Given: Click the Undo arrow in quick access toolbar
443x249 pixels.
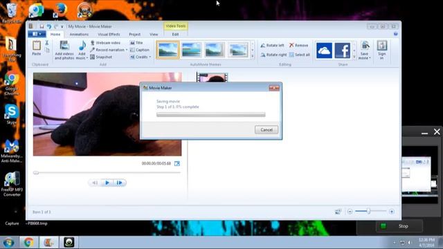Looking at the screenshot, I should point(49,26).
